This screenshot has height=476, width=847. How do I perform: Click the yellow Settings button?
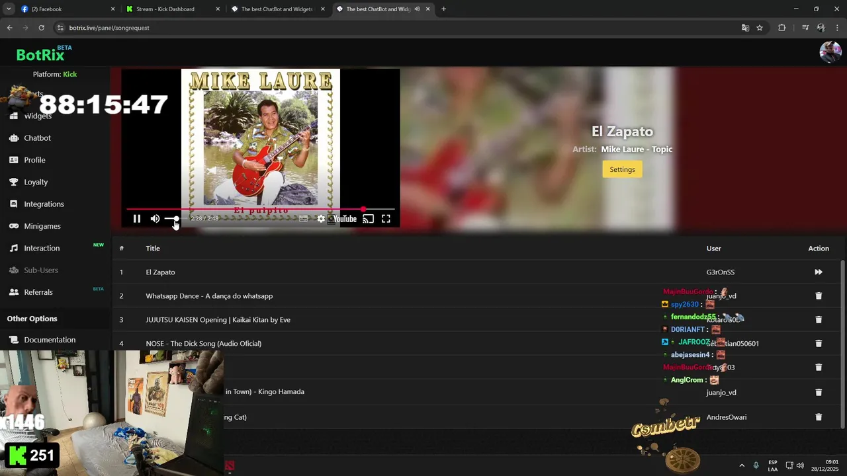pyautogui.click(x=622, y=169)
